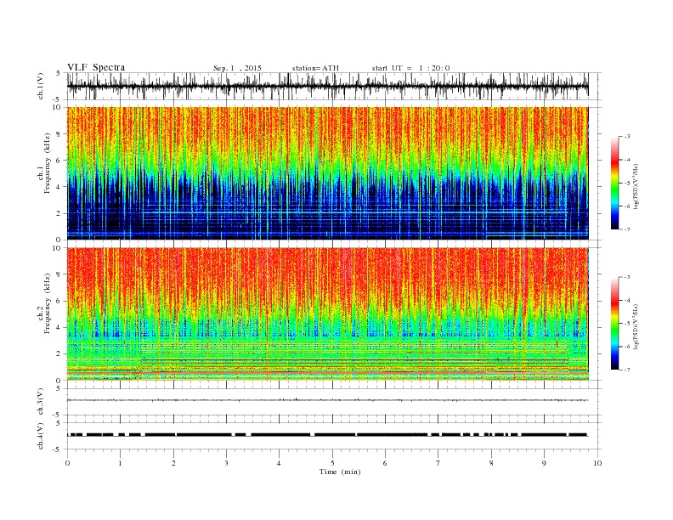
Task: Click tick label "2" on the Time axis
Action: [173, 463]
